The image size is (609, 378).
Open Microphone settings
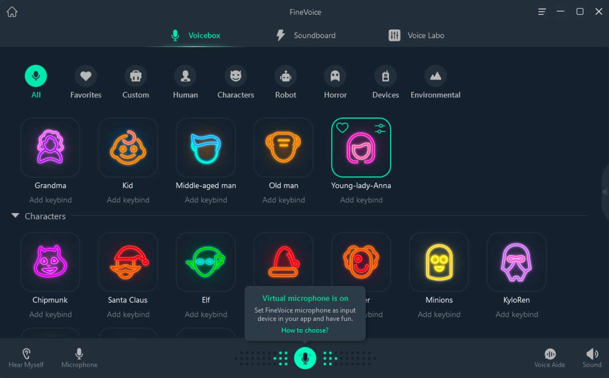tap(79, 358)
